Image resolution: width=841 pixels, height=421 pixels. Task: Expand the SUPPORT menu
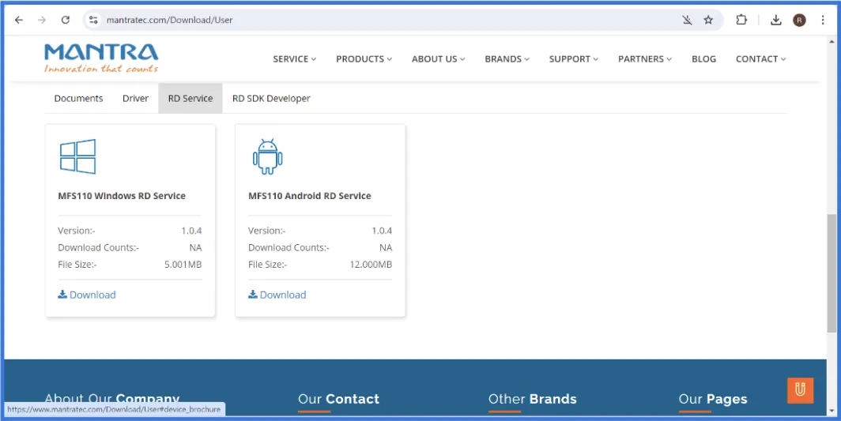(x=573, y=59)
